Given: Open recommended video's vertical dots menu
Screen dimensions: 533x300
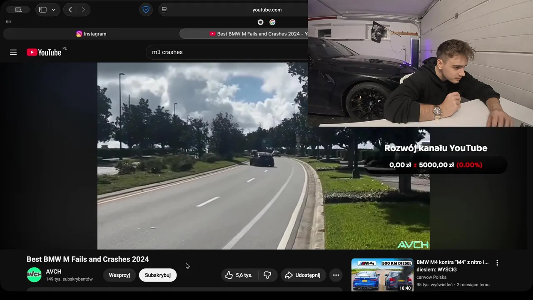Looking at the screenshot, I should pos(497,263).
